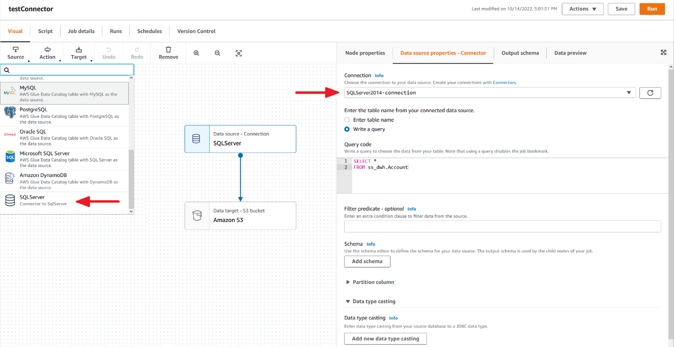The width and height of the screenshot is (674, 347).
Task: Switch to the Schedules tab
Action: pos(150,31)
